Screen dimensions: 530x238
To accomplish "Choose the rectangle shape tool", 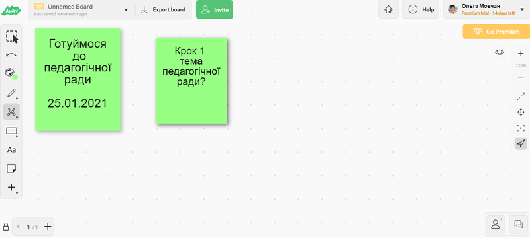I will click(12, 131).
